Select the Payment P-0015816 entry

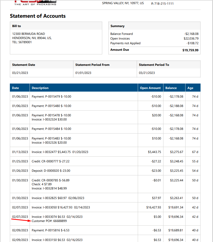pos(51,230)
